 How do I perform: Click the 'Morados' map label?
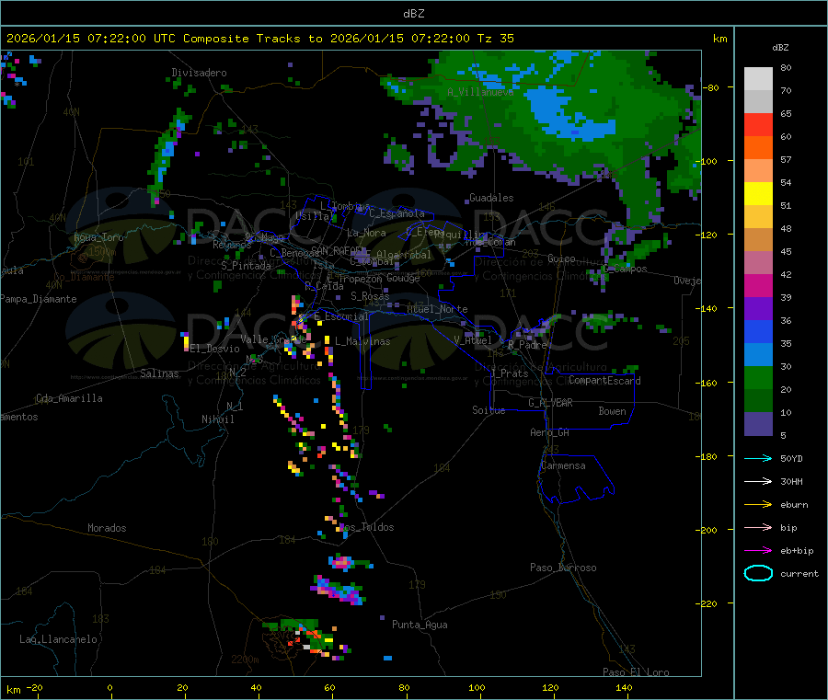coord(107,528)
